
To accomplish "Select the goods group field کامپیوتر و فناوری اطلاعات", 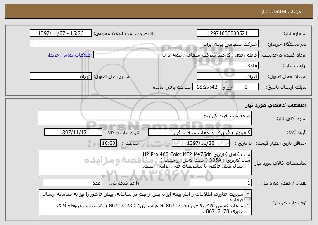I will pos(200,132).
